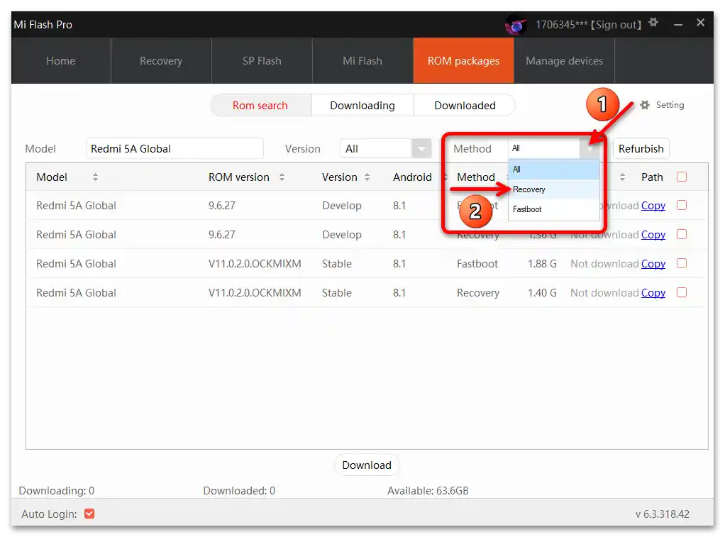Viewport: 725px width, 537px height.
Task: Check the 9.6.27 Fastboot row checkbox
Action: point(682,205)
